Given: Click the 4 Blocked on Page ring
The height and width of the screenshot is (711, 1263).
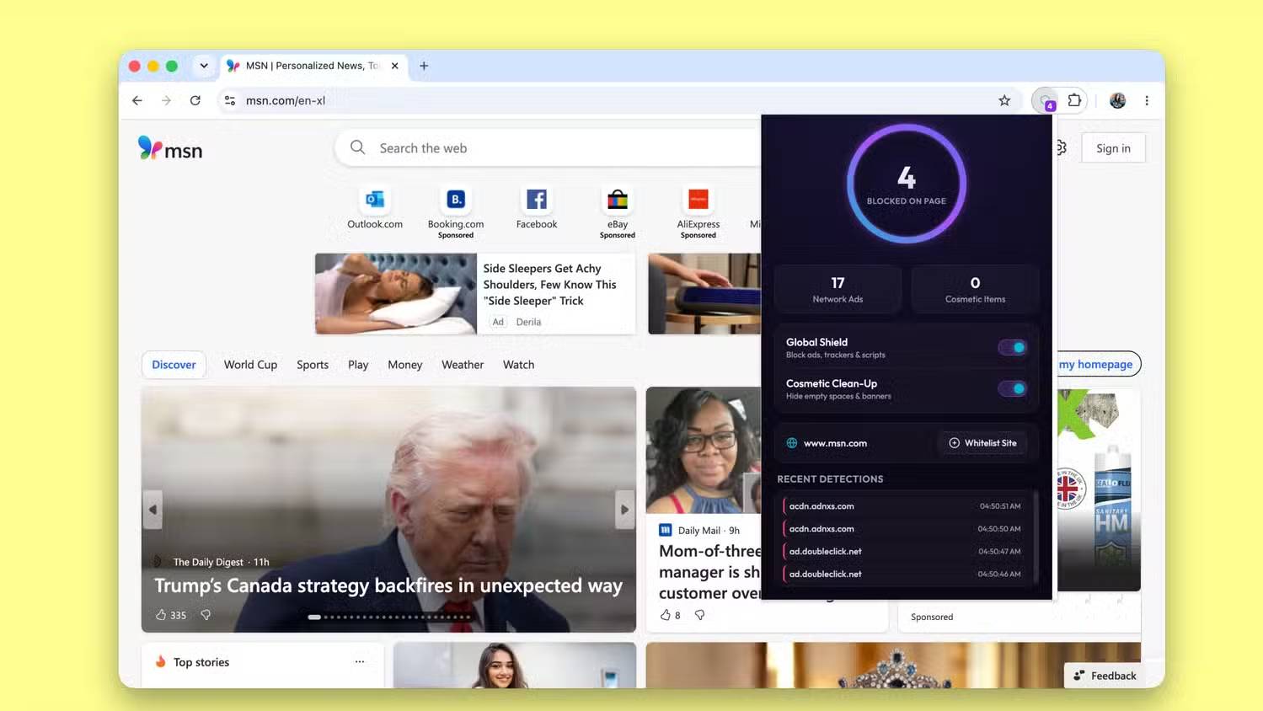Looking at the screenshot, I should [x=907, y=184].
